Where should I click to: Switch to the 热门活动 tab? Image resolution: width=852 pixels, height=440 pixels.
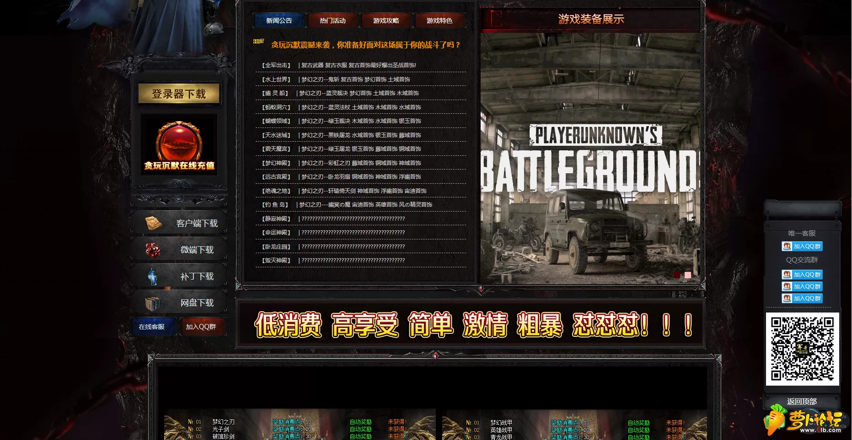332,21
